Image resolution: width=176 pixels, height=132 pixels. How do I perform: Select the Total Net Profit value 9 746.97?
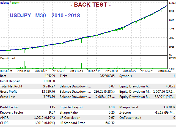coord(47,86)
